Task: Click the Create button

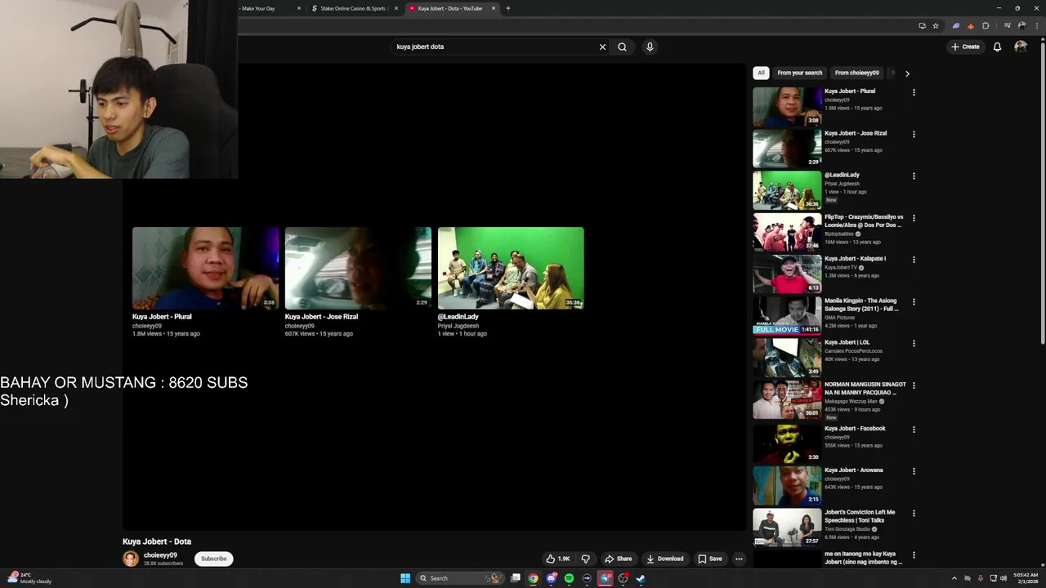Action: [x=965, y=47]
